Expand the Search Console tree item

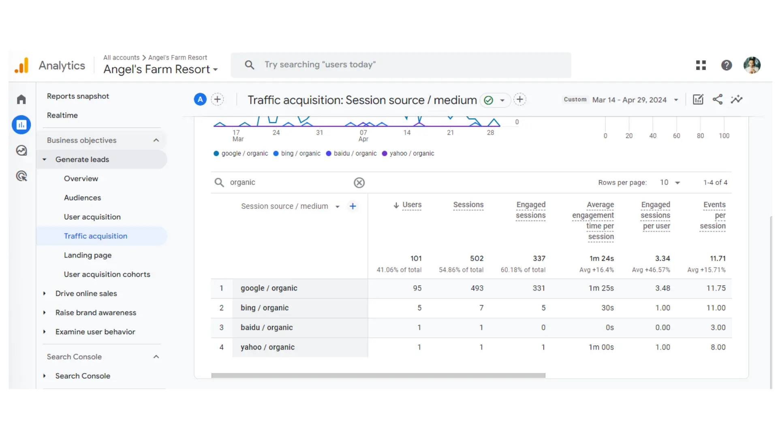pos(45,376)
